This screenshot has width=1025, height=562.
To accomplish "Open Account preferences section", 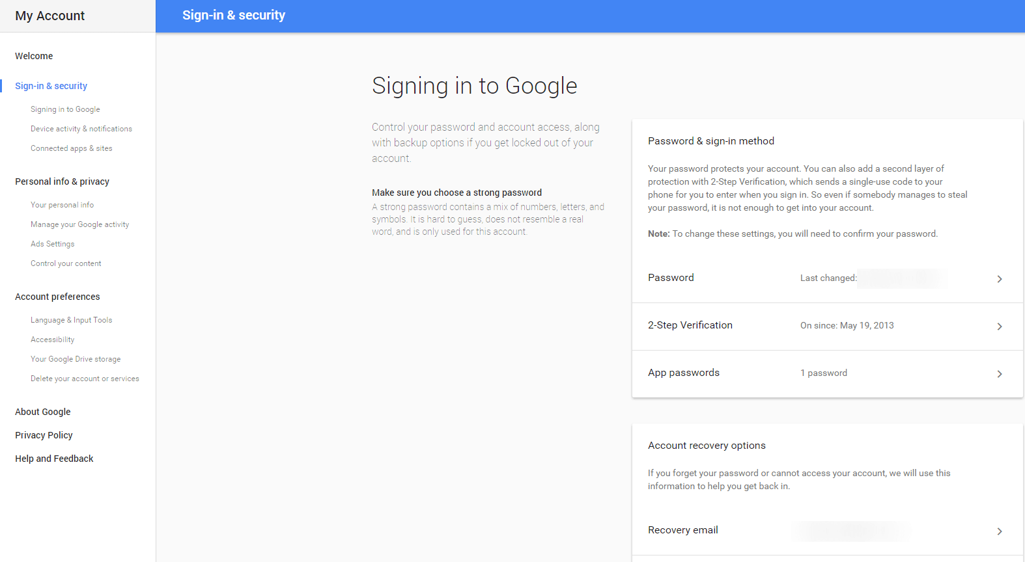I will [x=57, y=297].
